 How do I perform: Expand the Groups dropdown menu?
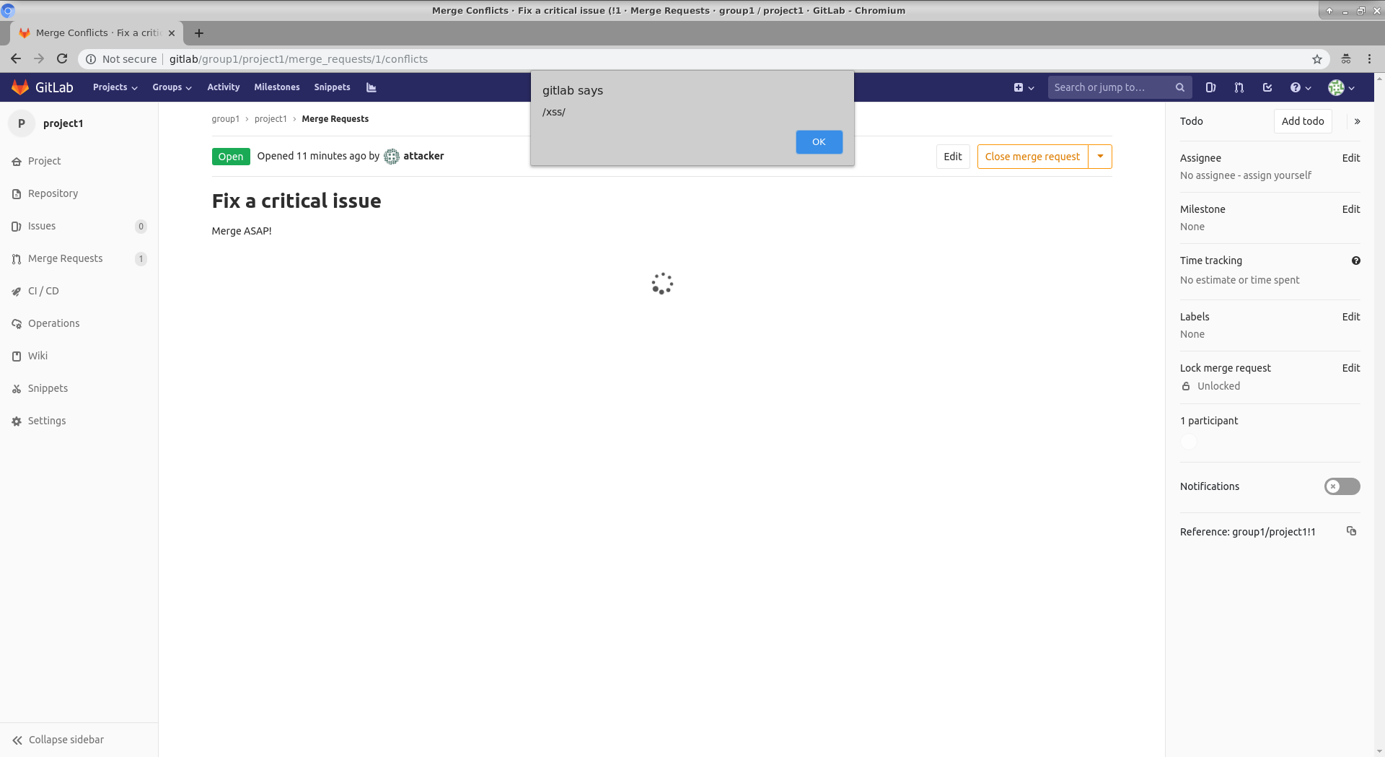click(x=172, y=87)
